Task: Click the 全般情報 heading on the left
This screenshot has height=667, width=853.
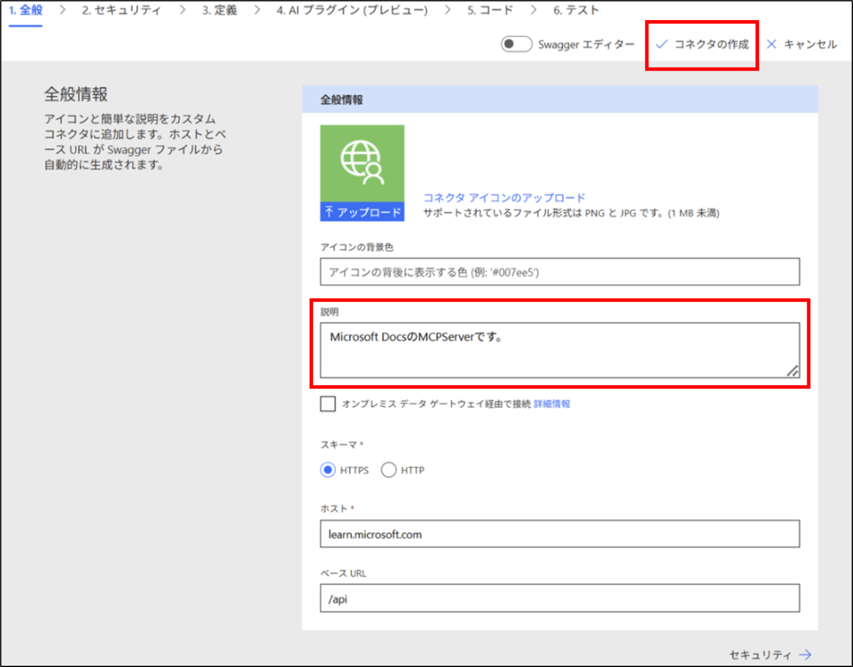Action: (76, 95)
